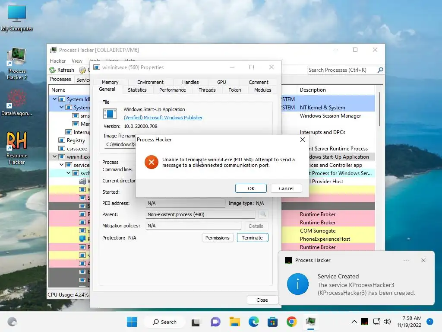This screenshot has width=442, height=332.
Task: Switch to the Processes tab
Action: [60, 80]
